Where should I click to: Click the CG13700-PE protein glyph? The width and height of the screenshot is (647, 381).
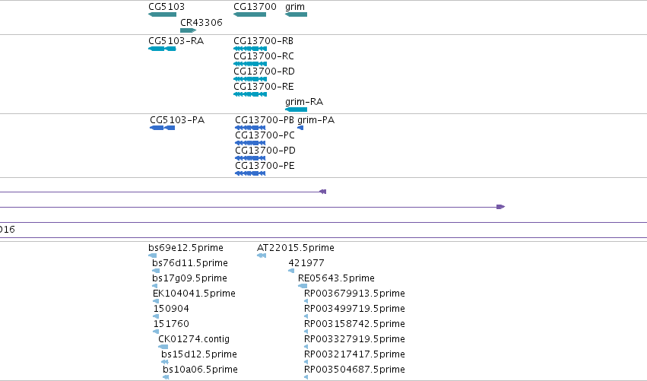[x=250, y=174]
